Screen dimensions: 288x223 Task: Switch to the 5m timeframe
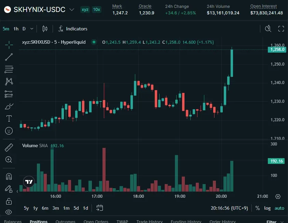pyautogui.click(x=6, y=29)
